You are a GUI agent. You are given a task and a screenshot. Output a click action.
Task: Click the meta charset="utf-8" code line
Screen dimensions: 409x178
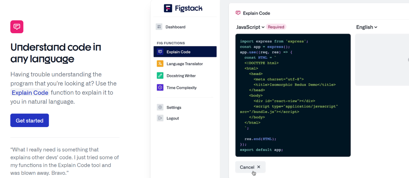click(278, 79)
